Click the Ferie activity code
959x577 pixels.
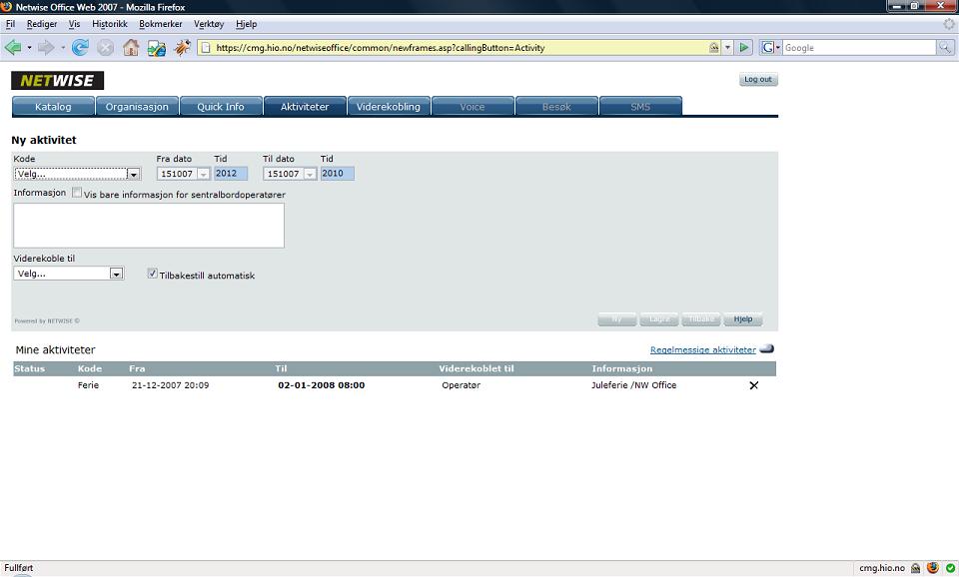tap(88, 385)
